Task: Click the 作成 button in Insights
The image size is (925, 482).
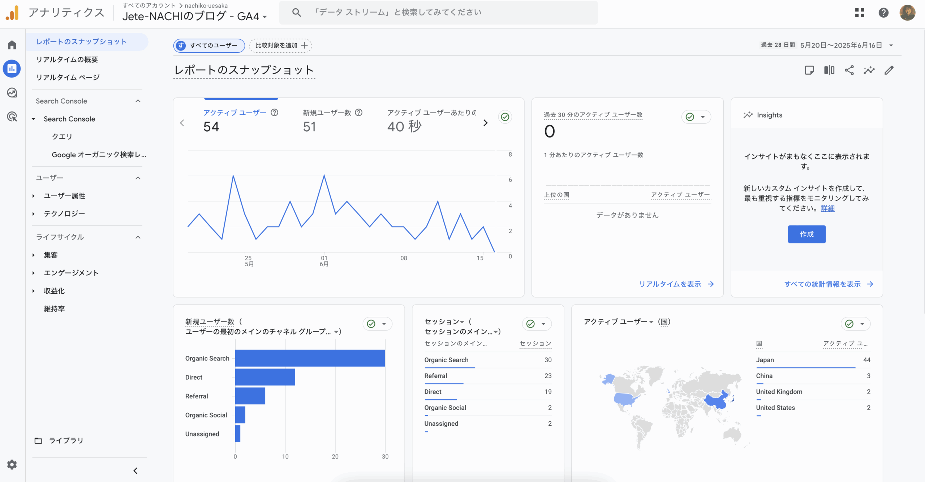Action: [806, 234]
